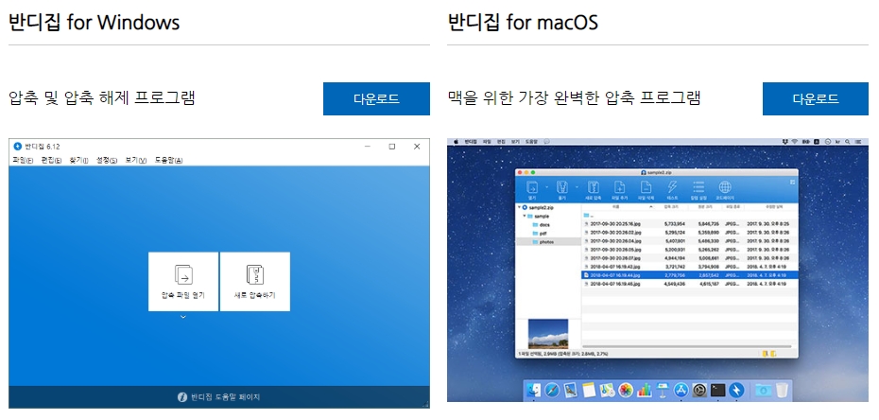This screenshot has width=879, height=420.
Task: Open the 반디집 도움말 페이지 link
Action: (x=225, y=397)
